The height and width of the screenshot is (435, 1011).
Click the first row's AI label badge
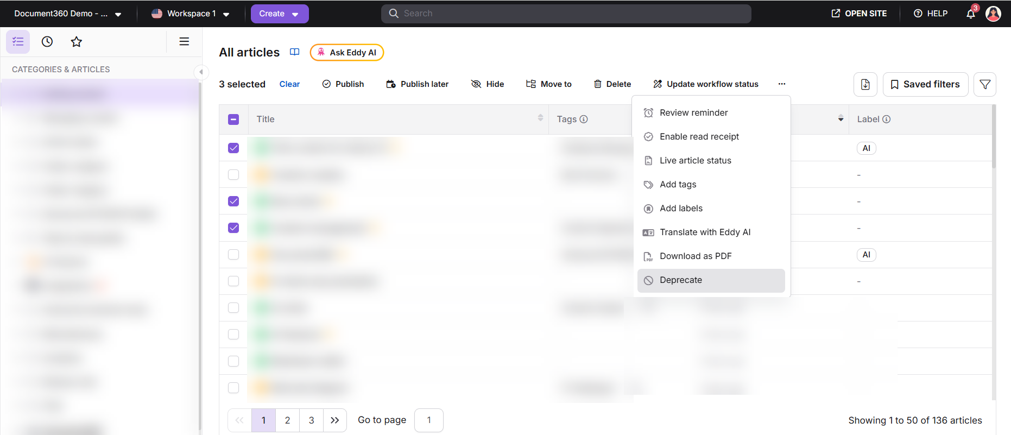pyautogui.click(x=867, y=148)
